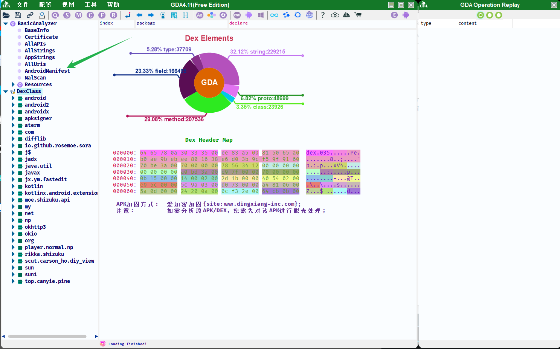
Task: Click the Windows logo toolbar icon
Action: coord(261,15)
